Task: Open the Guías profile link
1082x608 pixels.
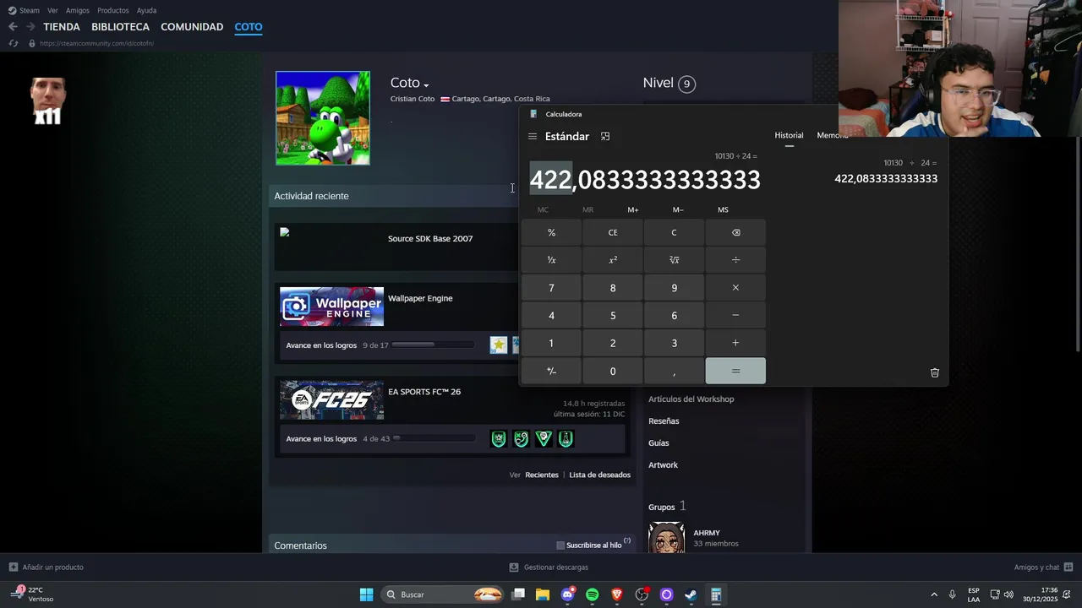Action: point(658,442)
